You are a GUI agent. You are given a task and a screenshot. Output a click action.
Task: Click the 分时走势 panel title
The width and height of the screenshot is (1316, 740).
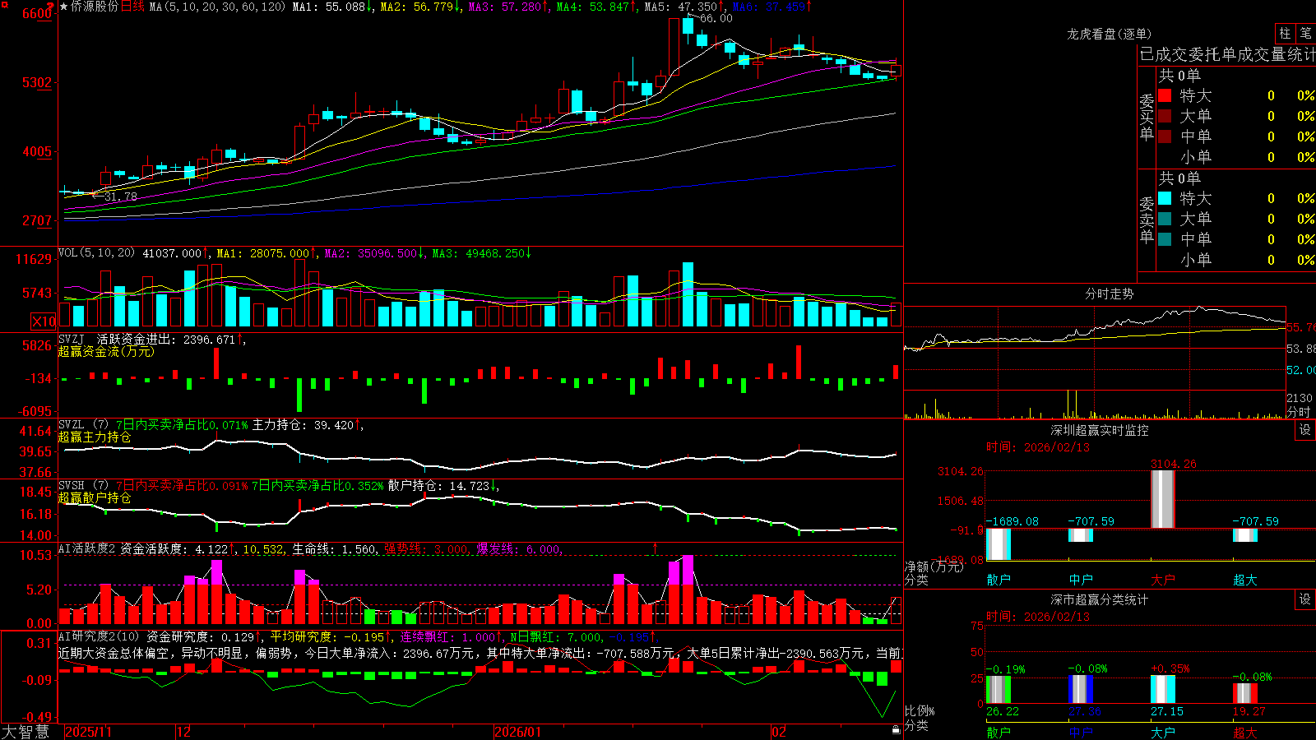click(1110, 294)
